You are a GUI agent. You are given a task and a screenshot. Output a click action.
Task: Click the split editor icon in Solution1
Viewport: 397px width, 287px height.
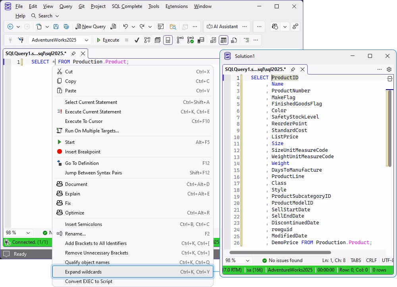point(390,78)
